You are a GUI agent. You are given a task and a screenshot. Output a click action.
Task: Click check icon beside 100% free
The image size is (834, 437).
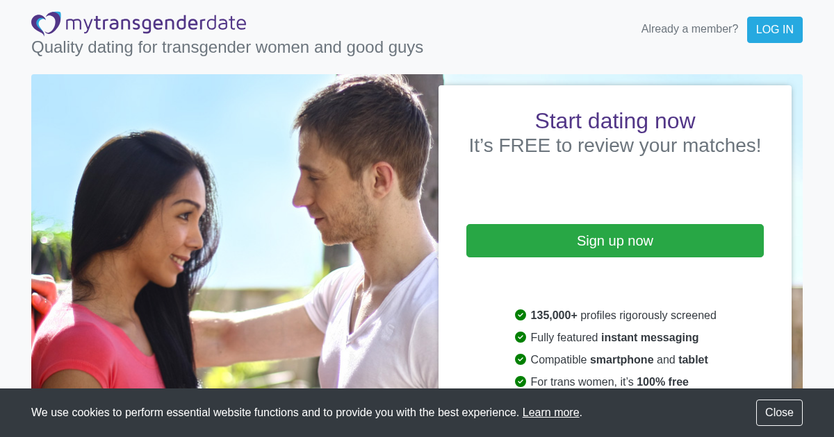[x=521, y=382]
